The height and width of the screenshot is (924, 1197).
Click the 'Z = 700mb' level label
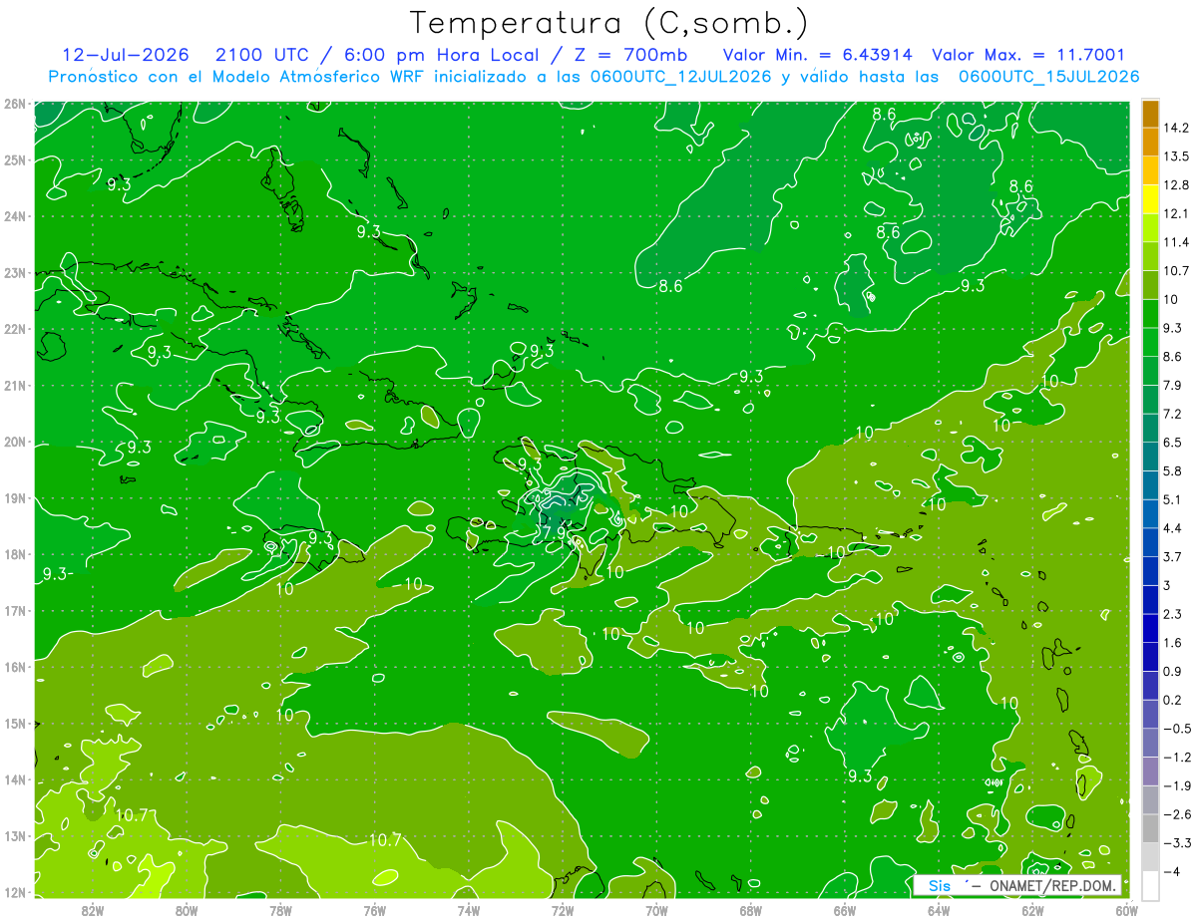tap(632, 55)
